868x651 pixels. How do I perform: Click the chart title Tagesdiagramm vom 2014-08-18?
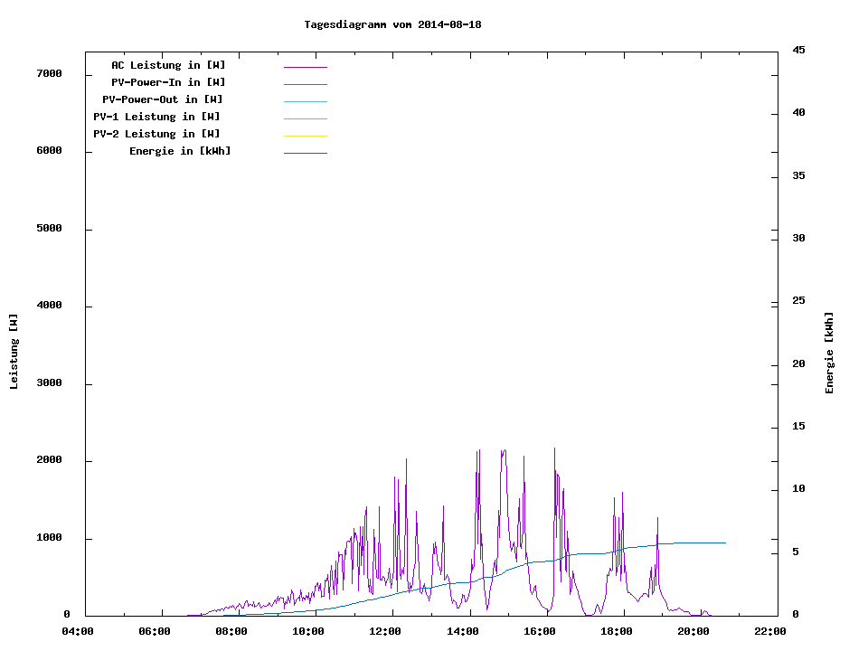392,24
